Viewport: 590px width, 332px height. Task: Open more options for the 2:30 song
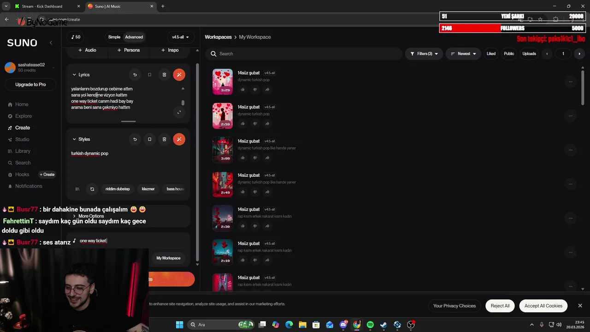(570, 218)
